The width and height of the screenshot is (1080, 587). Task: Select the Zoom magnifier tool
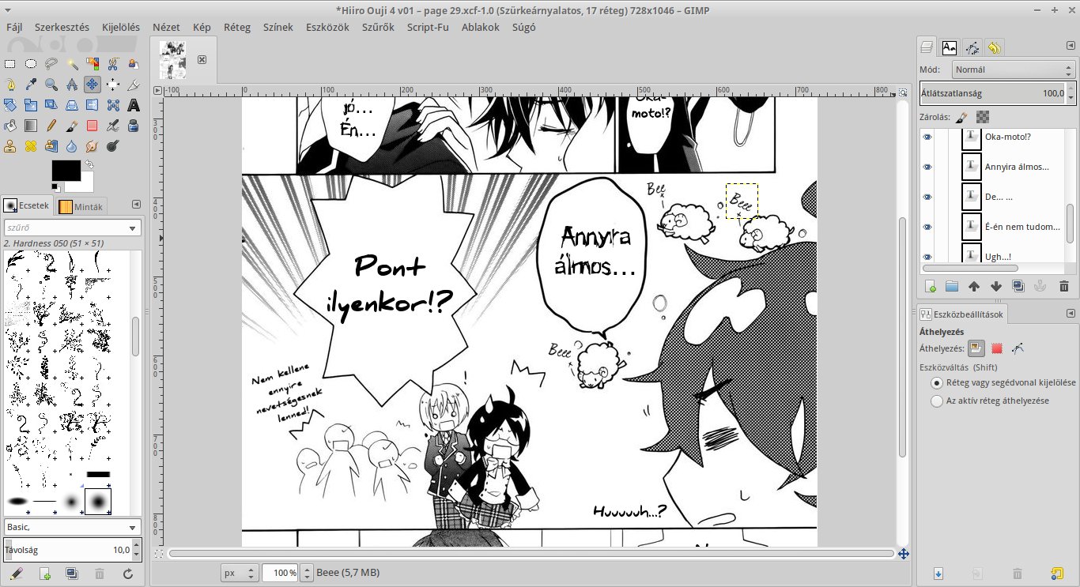pyautogui.click(x=51, y=85)
